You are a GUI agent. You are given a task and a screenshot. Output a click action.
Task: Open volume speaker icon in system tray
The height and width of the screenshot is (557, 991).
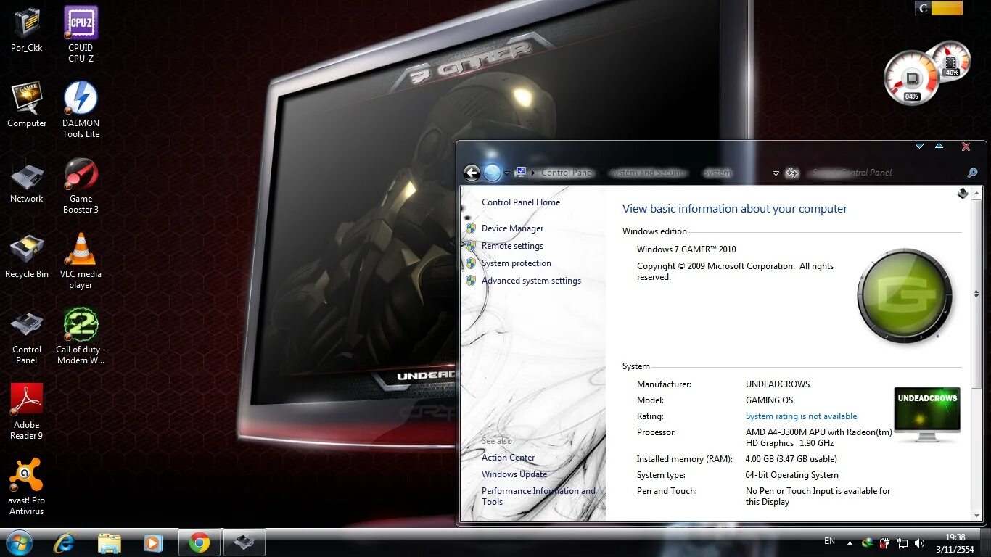(x=920, y=542)
